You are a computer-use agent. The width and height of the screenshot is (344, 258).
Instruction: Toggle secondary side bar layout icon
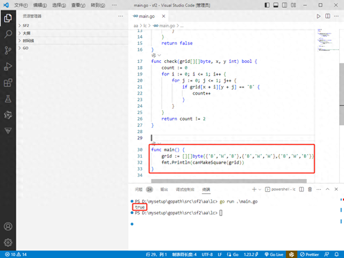point(284,5)
